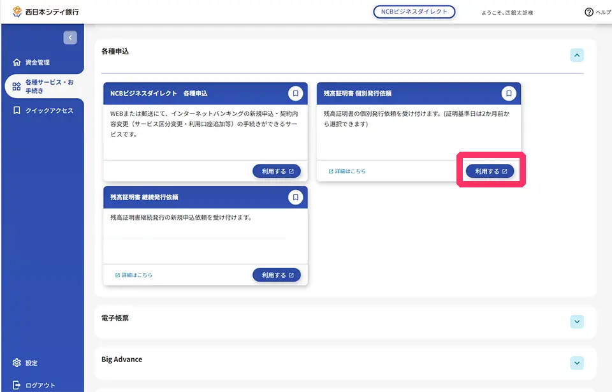Click the bookmark icon beside クイックアクセス
The height and width of the screenshot is (392, 612).
point(17,110)
